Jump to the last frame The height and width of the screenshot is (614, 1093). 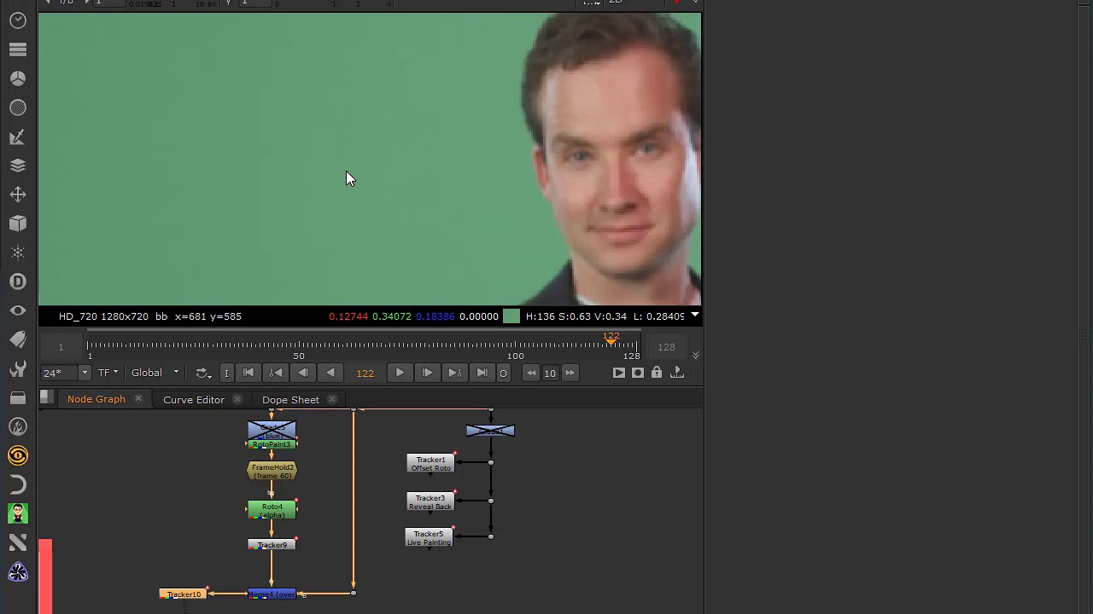click(482, 373)
